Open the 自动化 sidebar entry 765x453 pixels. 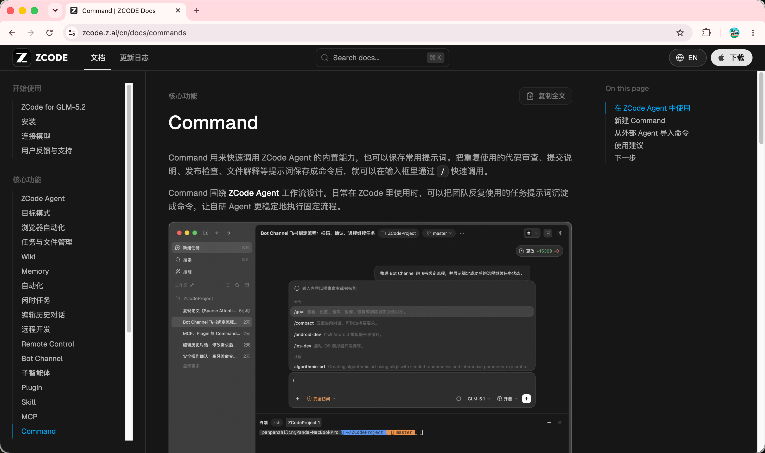[32, 286]
